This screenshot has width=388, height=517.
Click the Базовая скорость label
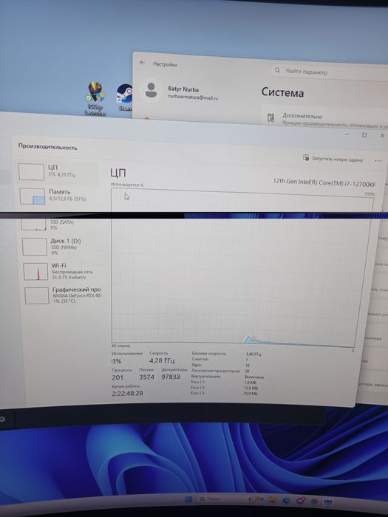[209, 354]
